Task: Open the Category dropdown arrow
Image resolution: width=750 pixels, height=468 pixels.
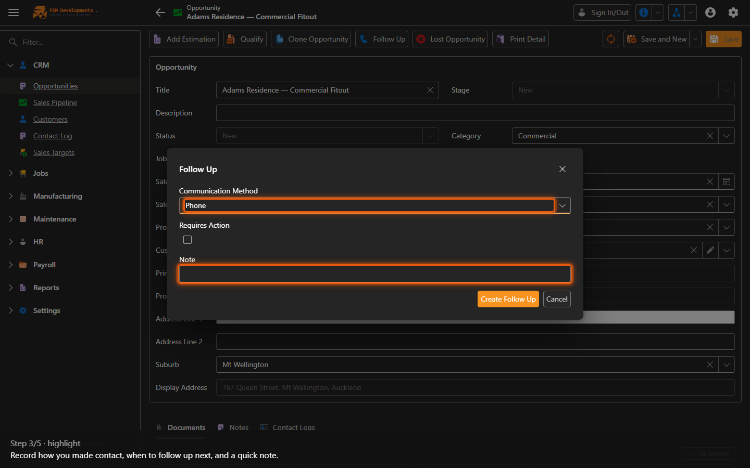Action: pyautogui.click(x=727, y=136)
